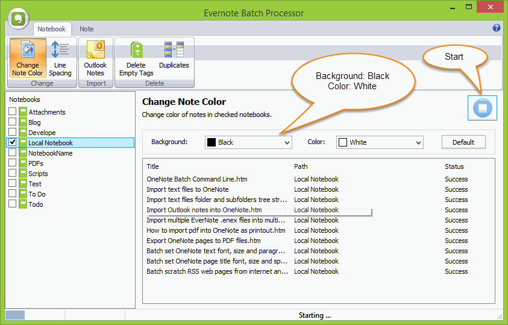Open the blue help question icon
Screen dimensions: 508x325
[496, 28]
